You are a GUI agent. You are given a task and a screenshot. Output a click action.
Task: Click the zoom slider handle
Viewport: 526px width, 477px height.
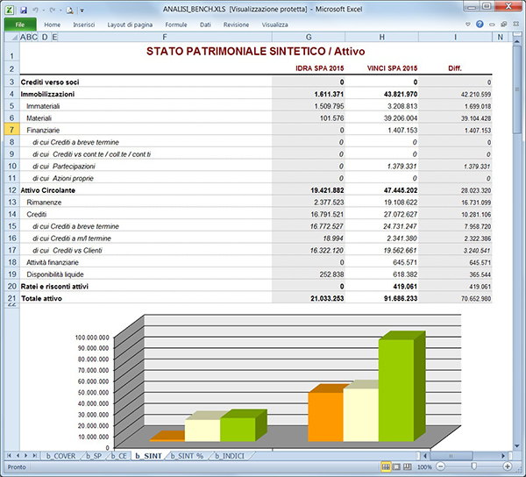(x=474, y=466)
